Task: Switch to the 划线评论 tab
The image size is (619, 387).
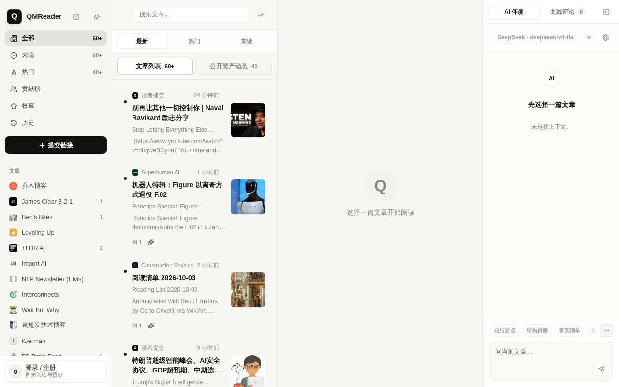Action: click(568, 12)
